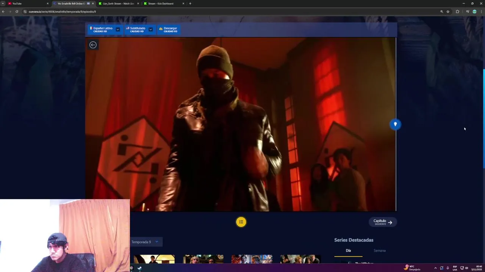This screenshot has width=485, height=272.
Task: Open the first episode thumbnail
Action: (154, 259)
